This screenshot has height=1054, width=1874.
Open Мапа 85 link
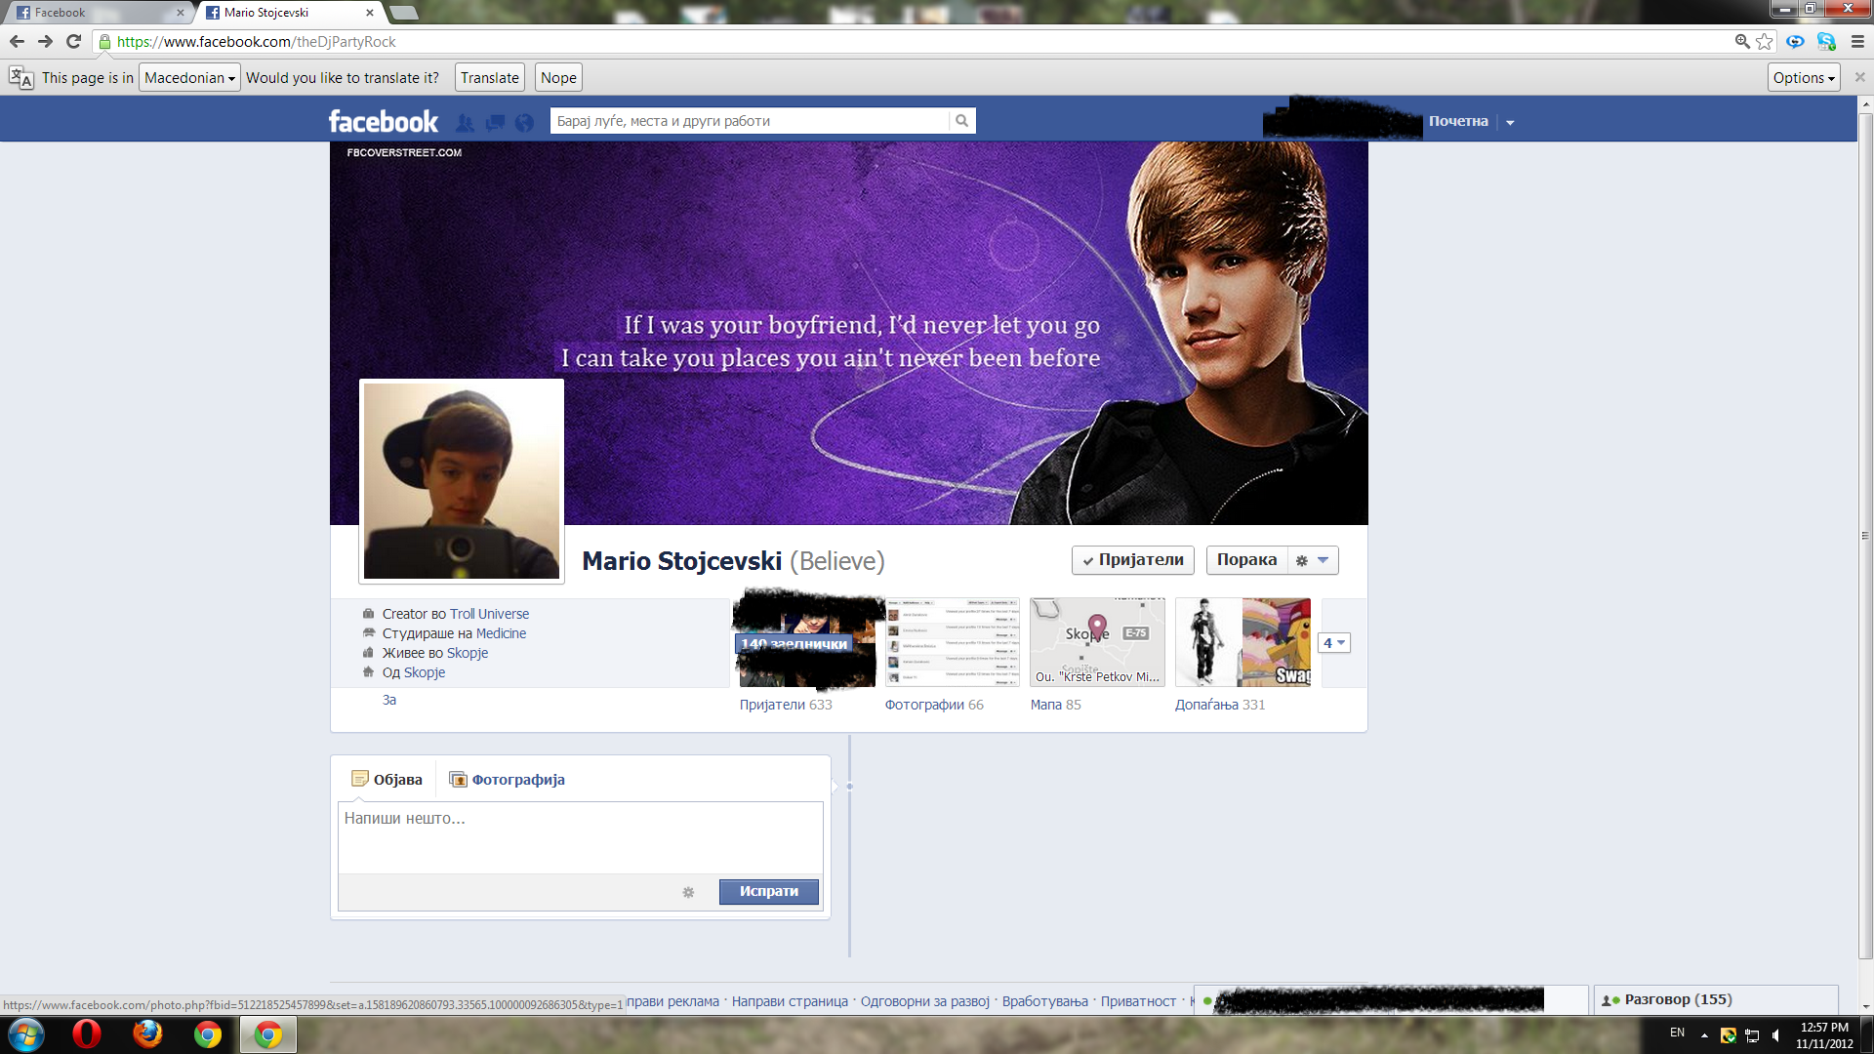pos(1055,705)
